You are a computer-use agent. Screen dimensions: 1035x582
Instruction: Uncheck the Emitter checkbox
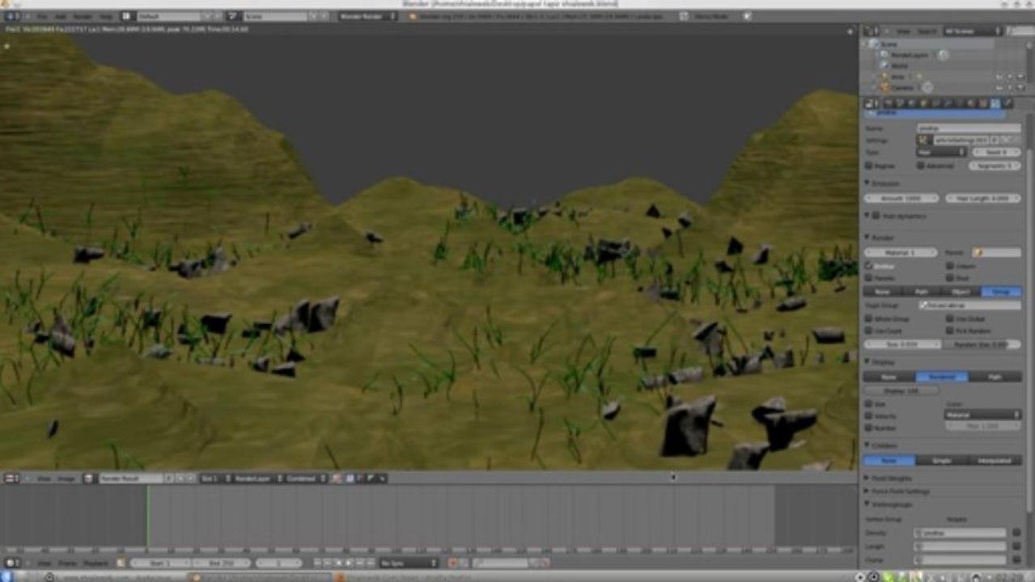click(x=869, y=265)
